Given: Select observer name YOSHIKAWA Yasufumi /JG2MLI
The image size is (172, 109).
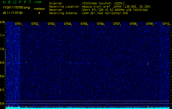Looking at the screenshot, I should [103, 3].
